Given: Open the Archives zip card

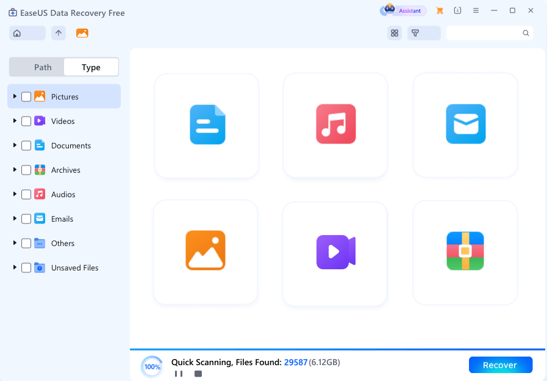Looking at the screenshot, I should 465,253.
